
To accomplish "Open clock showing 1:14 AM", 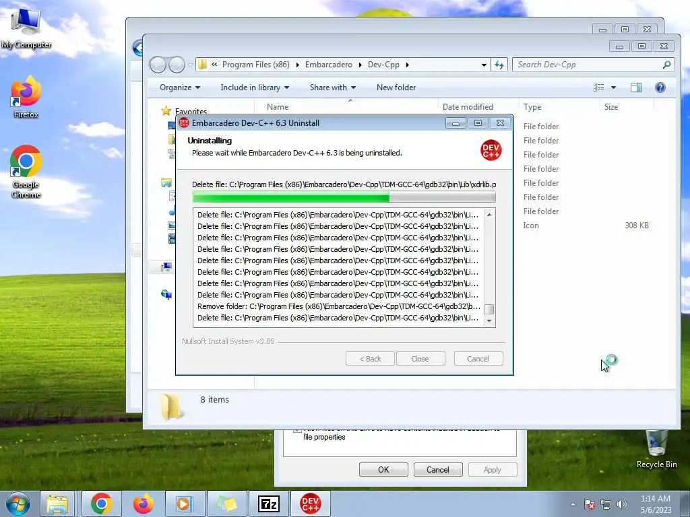I will point(656,504).
